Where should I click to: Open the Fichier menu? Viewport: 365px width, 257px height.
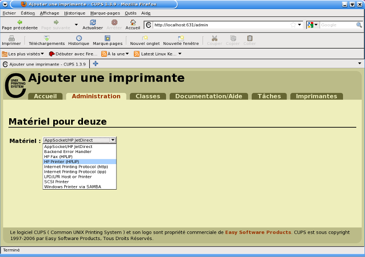[9, 13]
